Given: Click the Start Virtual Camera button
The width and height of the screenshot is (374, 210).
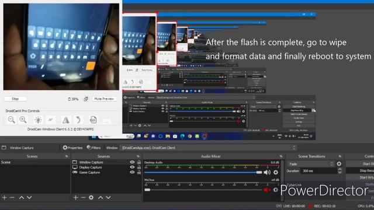Looking at the screenshot, I should click(x=360, y=177).
